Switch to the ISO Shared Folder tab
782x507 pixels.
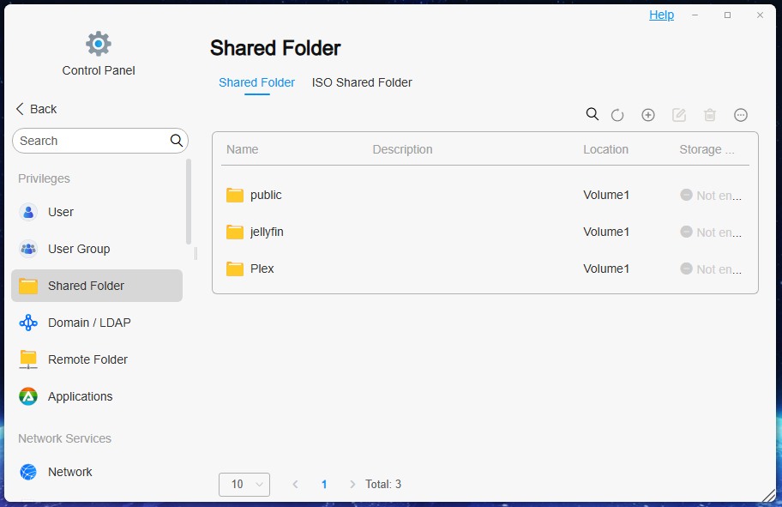pos(362,82)
